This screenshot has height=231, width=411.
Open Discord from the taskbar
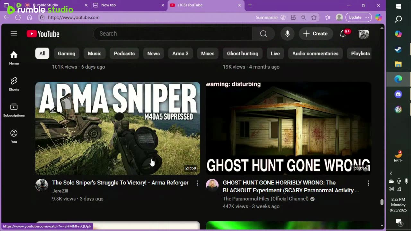[x=398, y=94]
